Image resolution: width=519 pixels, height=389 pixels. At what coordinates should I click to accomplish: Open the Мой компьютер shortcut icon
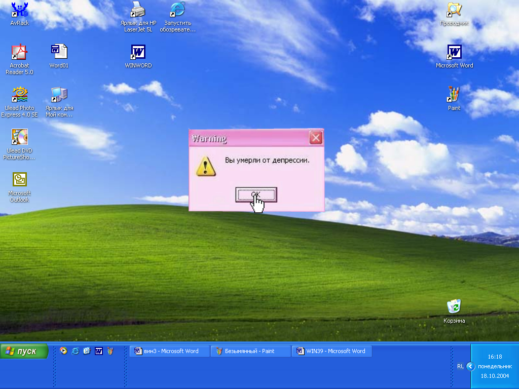click(59, 101)
